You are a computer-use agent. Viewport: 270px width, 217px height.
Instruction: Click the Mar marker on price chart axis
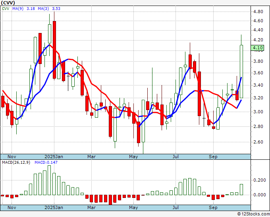pyautogui.click(x=92, y=157)
